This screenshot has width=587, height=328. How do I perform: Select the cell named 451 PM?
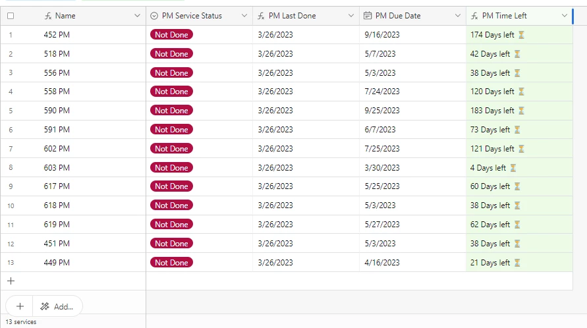coord(57,244)
